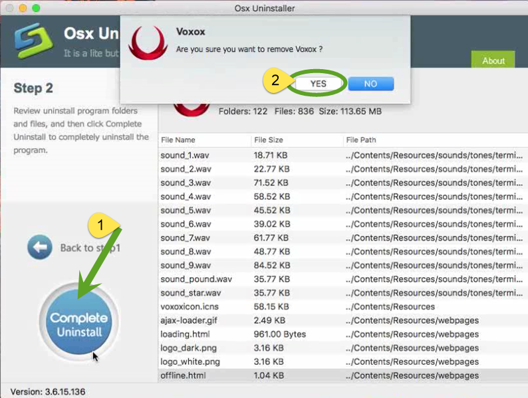The height and width of the screenshot is (398, 528).
Task: Click the yellow minimize window button
Action: [23, 8]
